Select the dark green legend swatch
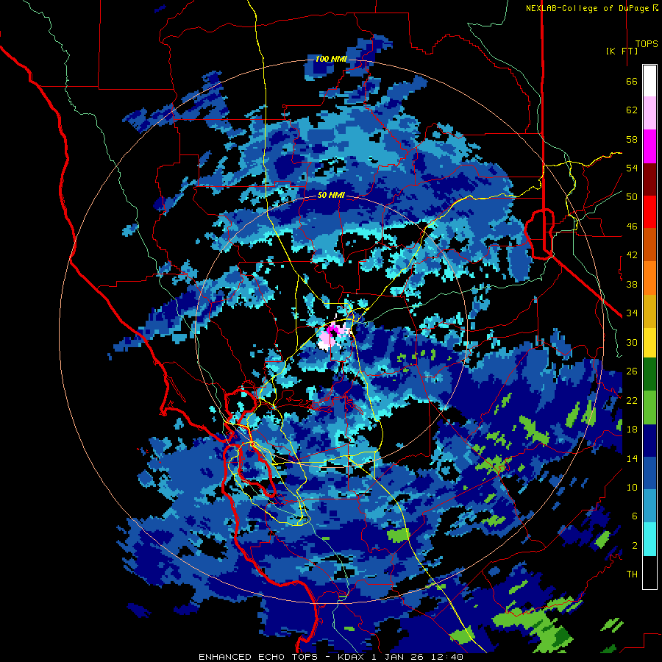Viewport: 662px width, 662px height. pos(649,374)
